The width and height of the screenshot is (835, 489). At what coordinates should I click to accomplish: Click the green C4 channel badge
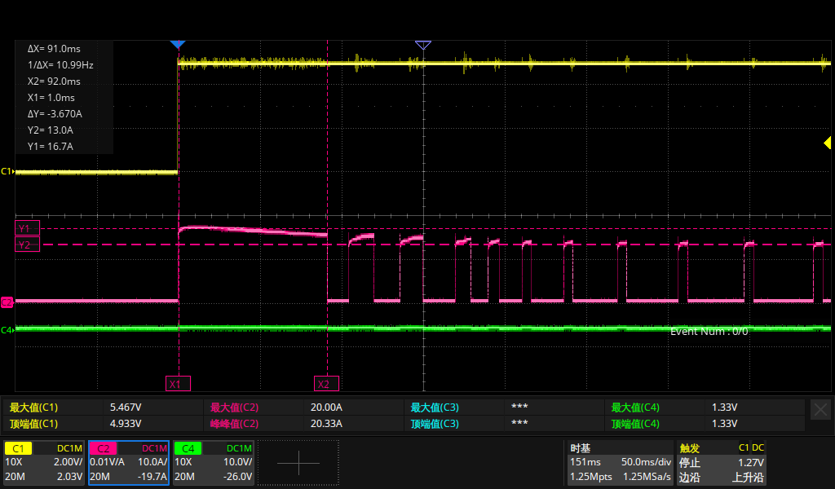(x=188, y=448)
